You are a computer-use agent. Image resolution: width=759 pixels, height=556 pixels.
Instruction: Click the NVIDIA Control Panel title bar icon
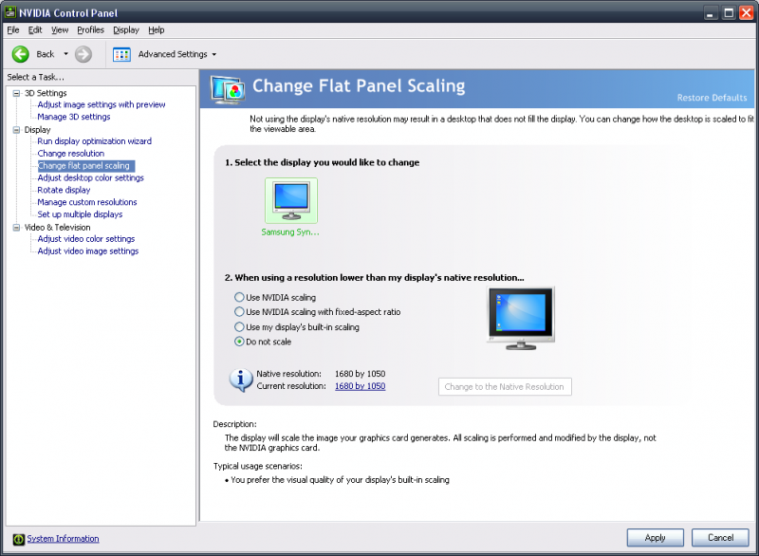pyautogui.click(x=10, y=12)
